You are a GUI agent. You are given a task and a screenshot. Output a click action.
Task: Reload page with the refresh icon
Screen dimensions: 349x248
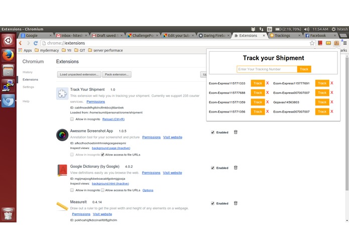[x=36, y=43]
